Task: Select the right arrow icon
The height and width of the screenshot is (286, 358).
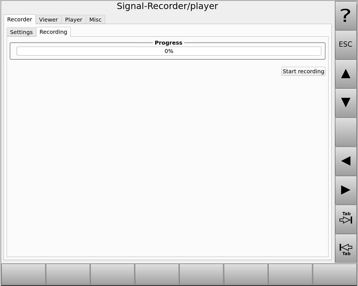Action: [345, 190]
